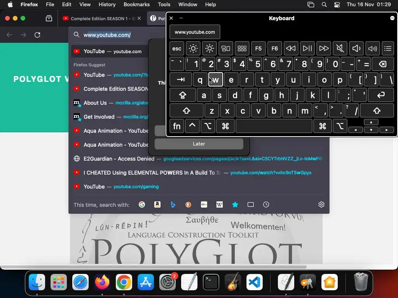Click the fast-forward media key
The image size is (398, 298).
point(324,49)
